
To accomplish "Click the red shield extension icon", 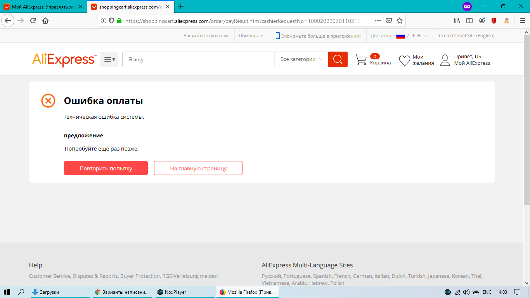I will pyautogui.click(x=494, y=21).
